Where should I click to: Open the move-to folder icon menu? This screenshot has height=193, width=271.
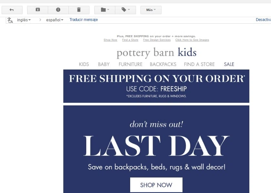[x=105, y=10]
